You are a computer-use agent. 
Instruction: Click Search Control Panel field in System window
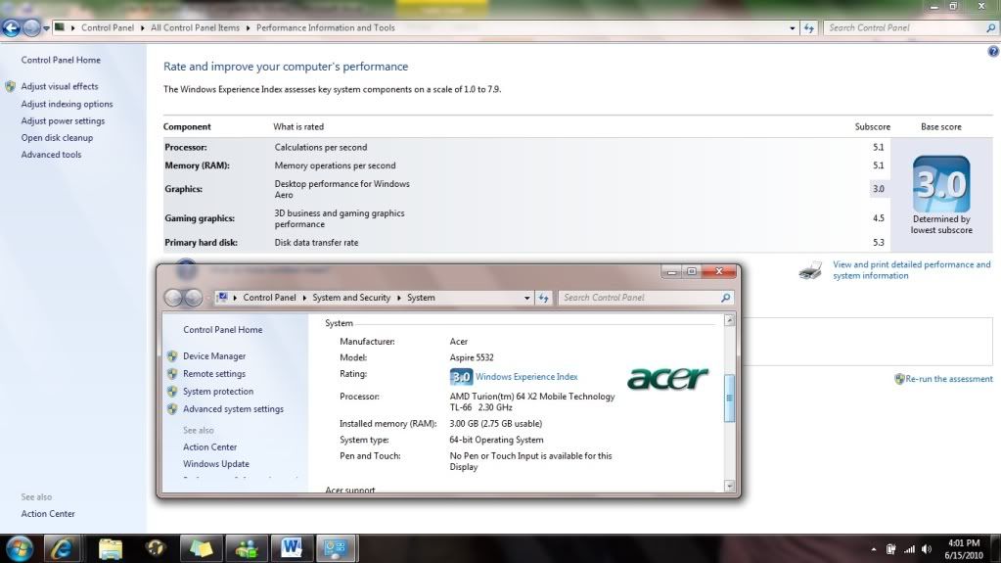[x=640, y=298]
